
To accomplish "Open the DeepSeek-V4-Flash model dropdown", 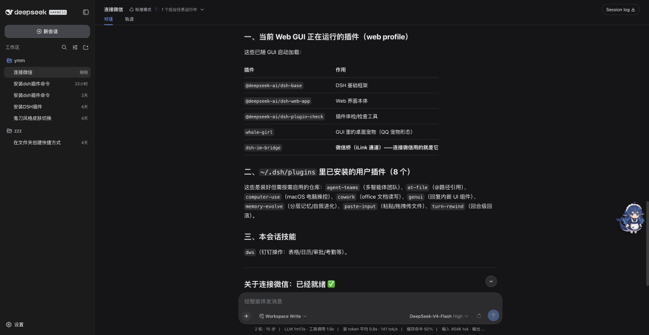I will [x=439, y=316].
